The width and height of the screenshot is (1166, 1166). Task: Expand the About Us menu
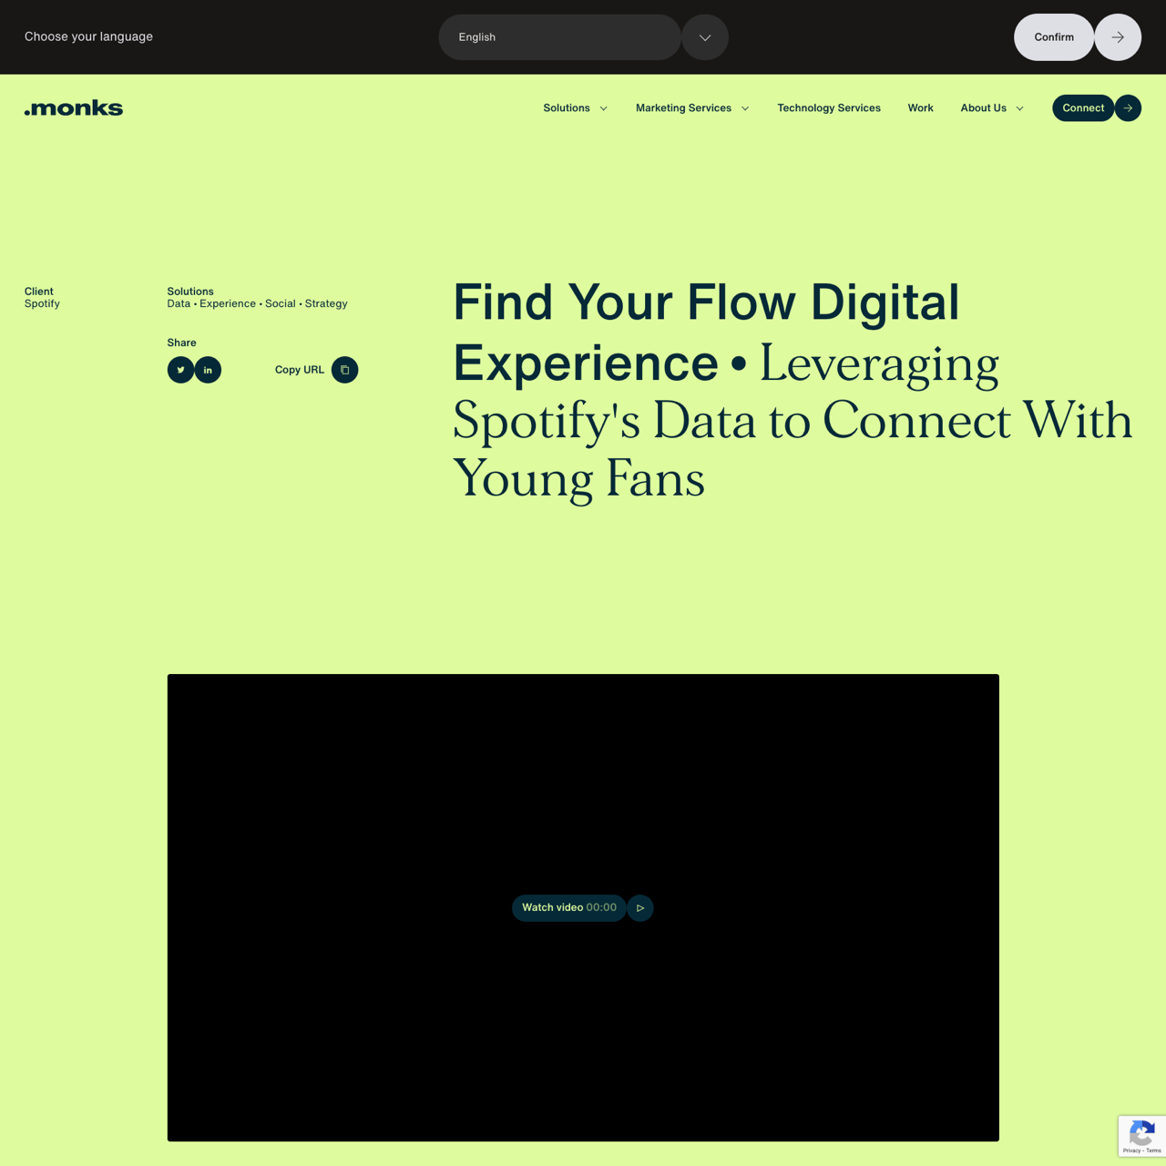pos(991,108)
